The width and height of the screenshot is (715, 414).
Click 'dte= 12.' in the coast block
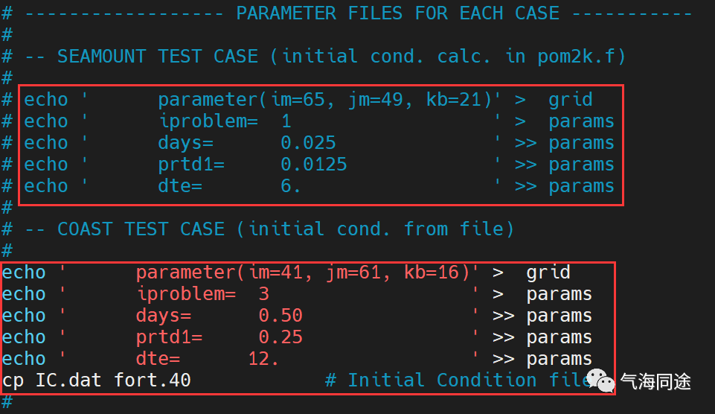(x=207, y=358)
